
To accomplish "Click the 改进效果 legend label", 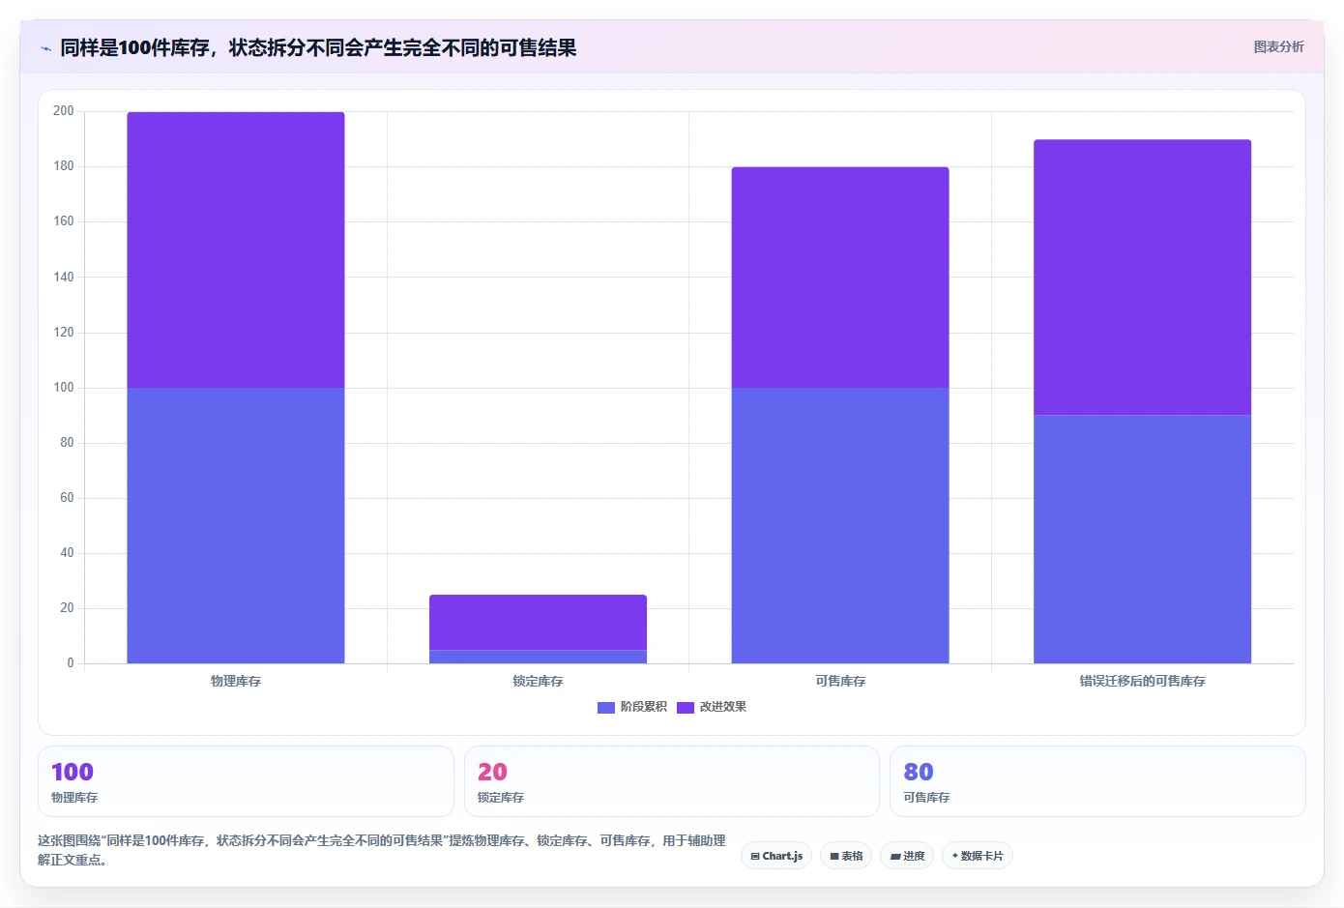I will tap(723, 707).
